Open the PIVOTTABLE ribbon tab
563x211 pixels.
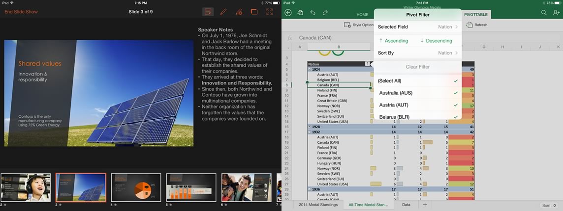476,14
